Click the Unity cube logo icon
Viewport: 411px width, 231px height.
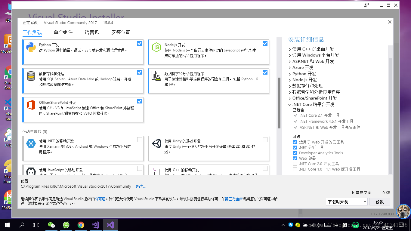[x=156, y=144]
